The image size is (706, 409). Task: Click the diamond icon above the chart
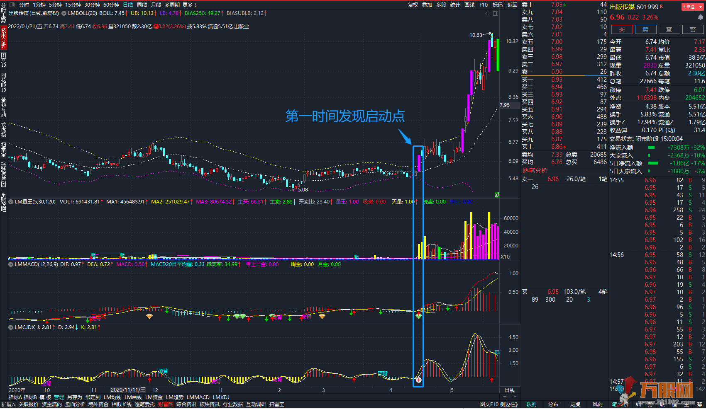488,13
